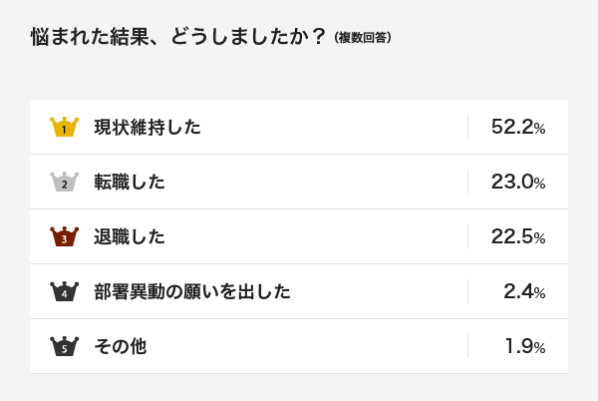Select the 退職した label

(x=130, y=236)
